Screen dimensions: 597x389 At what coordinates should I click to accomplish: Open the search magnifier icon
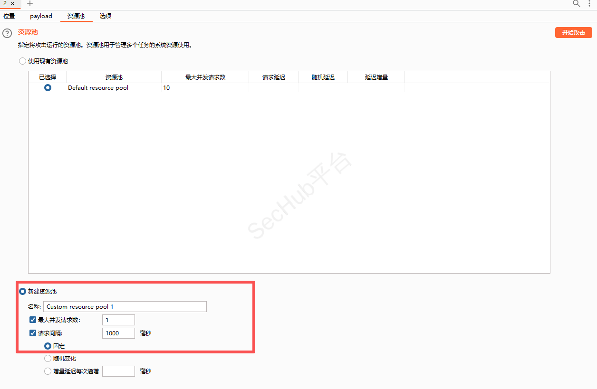point(577,4)
